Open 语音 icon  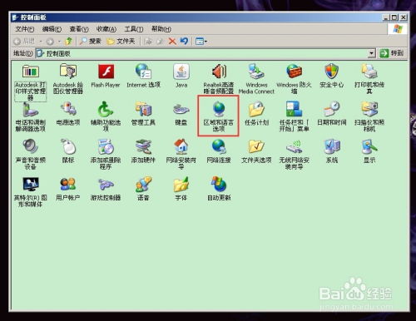143,185
